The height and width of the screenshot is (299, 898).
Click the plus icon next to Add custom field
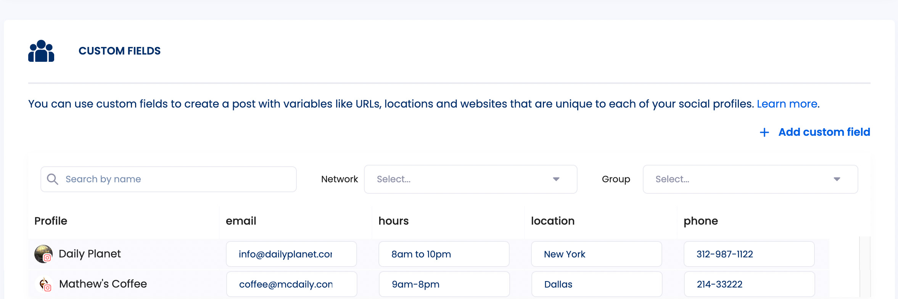click(x=764, y=132)
